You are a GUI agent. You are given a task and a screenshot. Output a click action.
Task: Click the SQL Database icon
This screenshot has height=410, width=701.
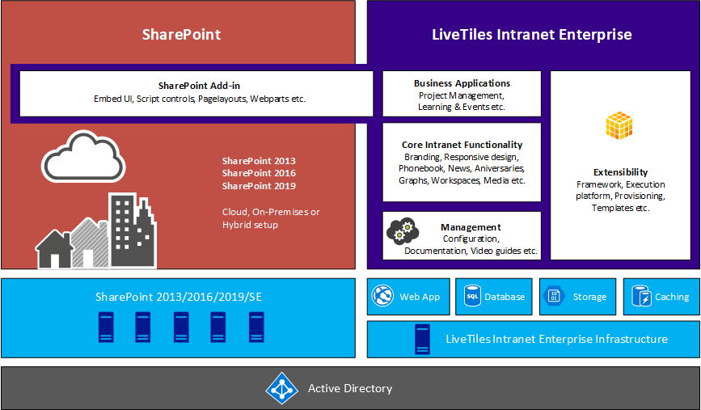pos(472,296)
